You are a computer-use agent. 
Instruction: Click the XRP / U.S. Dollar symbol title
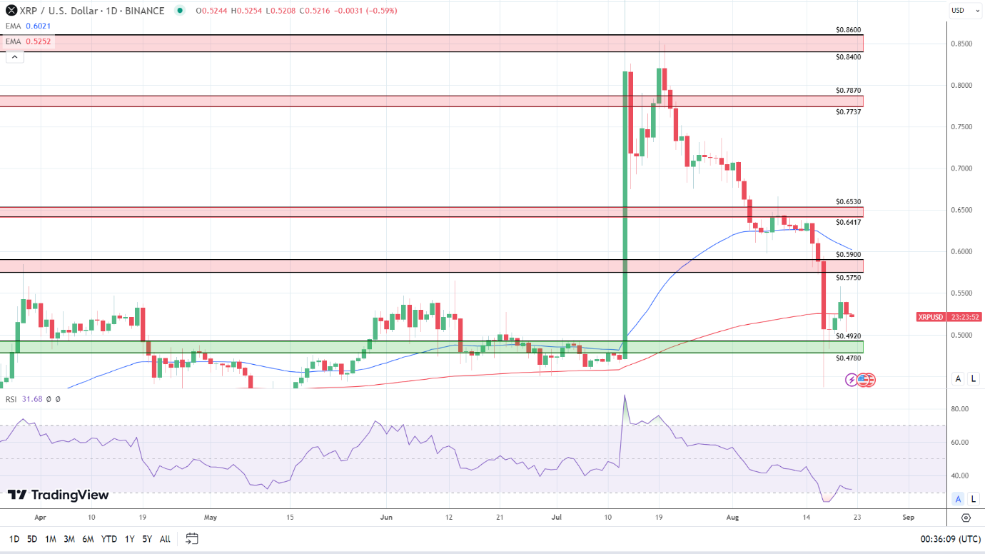point(94,11)
